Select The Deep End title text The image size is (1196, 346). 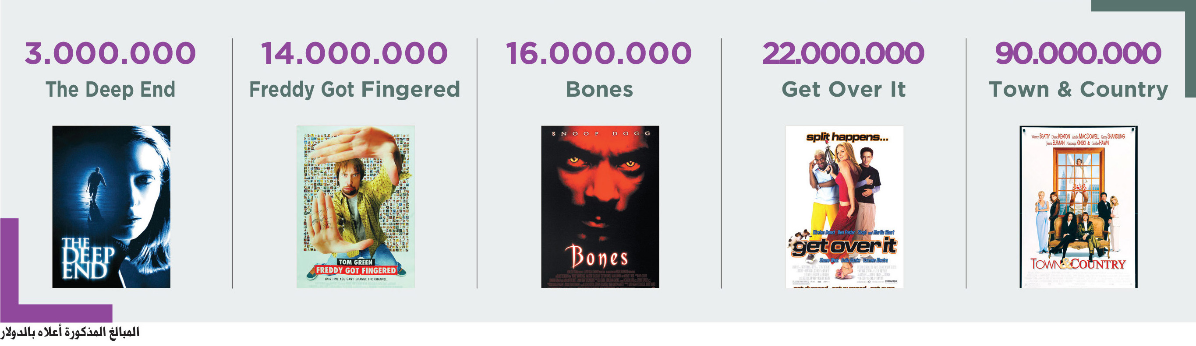tap(110, 89)
